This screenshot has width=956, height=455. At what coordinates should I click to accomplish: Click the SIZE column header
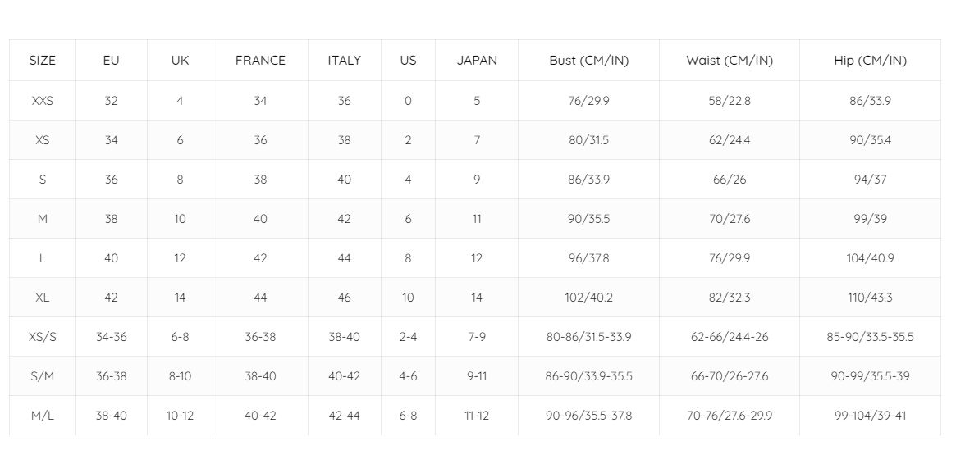43,61
